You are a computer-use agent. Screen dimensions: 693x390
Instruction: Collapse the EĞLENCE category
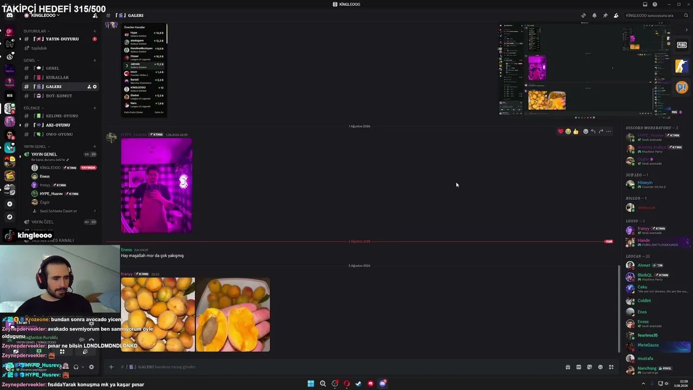(33, 108)
